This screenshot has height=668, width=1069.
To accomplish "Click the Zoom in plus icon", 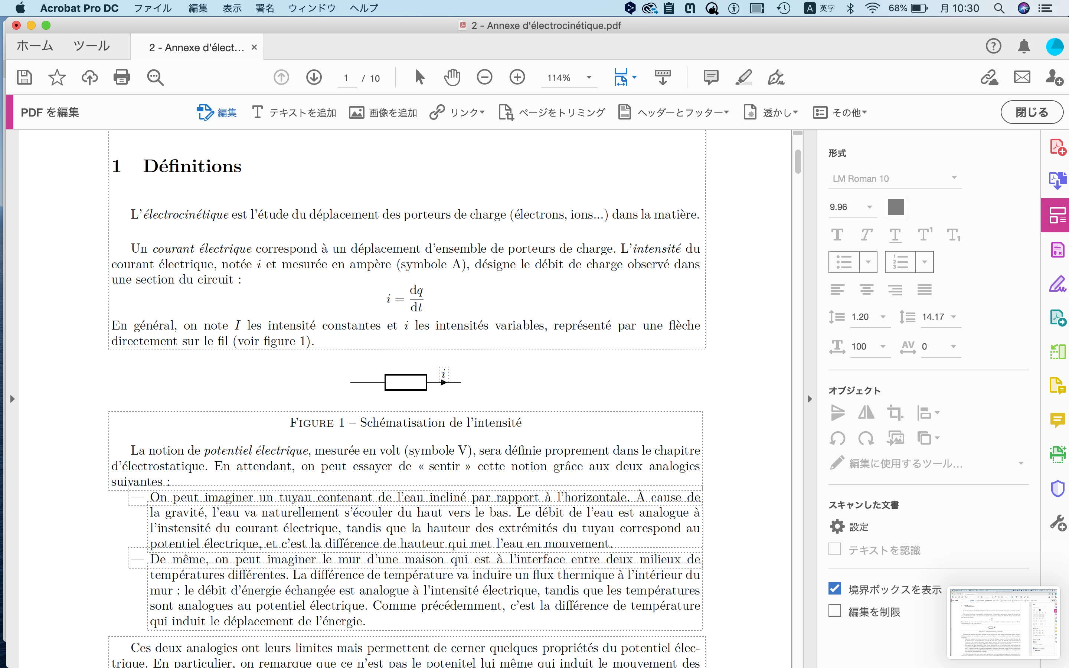I will (x=517, y=77).
